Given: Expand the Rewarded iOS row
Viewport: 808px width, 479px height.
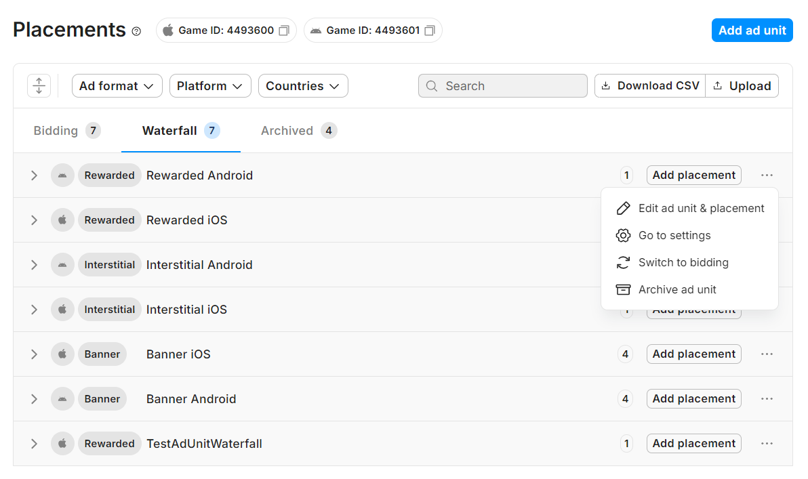Looking at the screenshot, I should coord(34,220).
